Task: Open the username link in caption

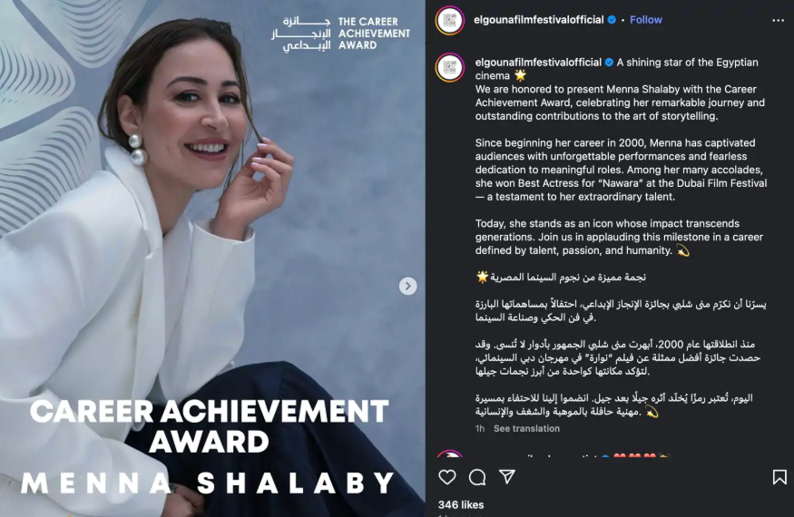Action: click(538, 63)
